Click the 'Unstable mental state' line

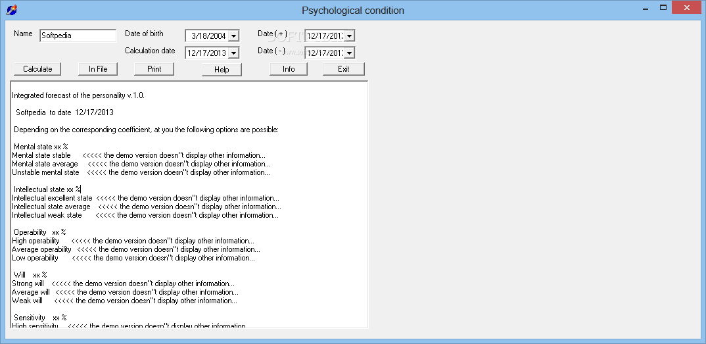click(141, 172)
